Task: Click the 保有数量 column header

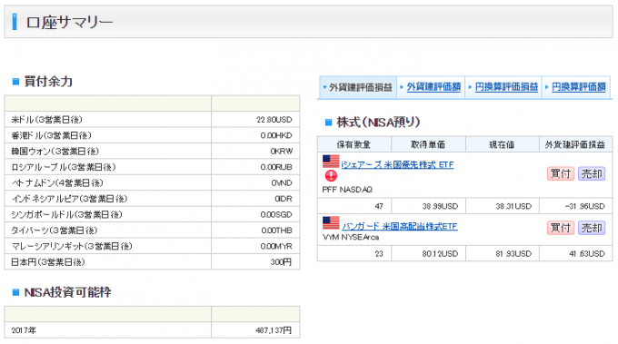Action: pyautogui.click(x=354, y=144)
